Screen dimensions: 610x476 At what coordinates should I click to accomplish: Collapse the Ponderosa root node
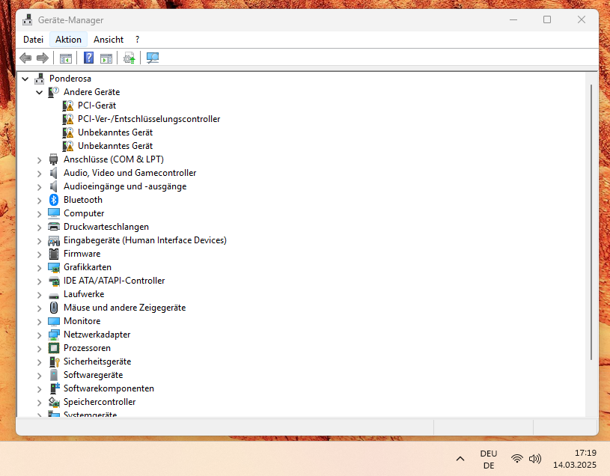point(25,79)
